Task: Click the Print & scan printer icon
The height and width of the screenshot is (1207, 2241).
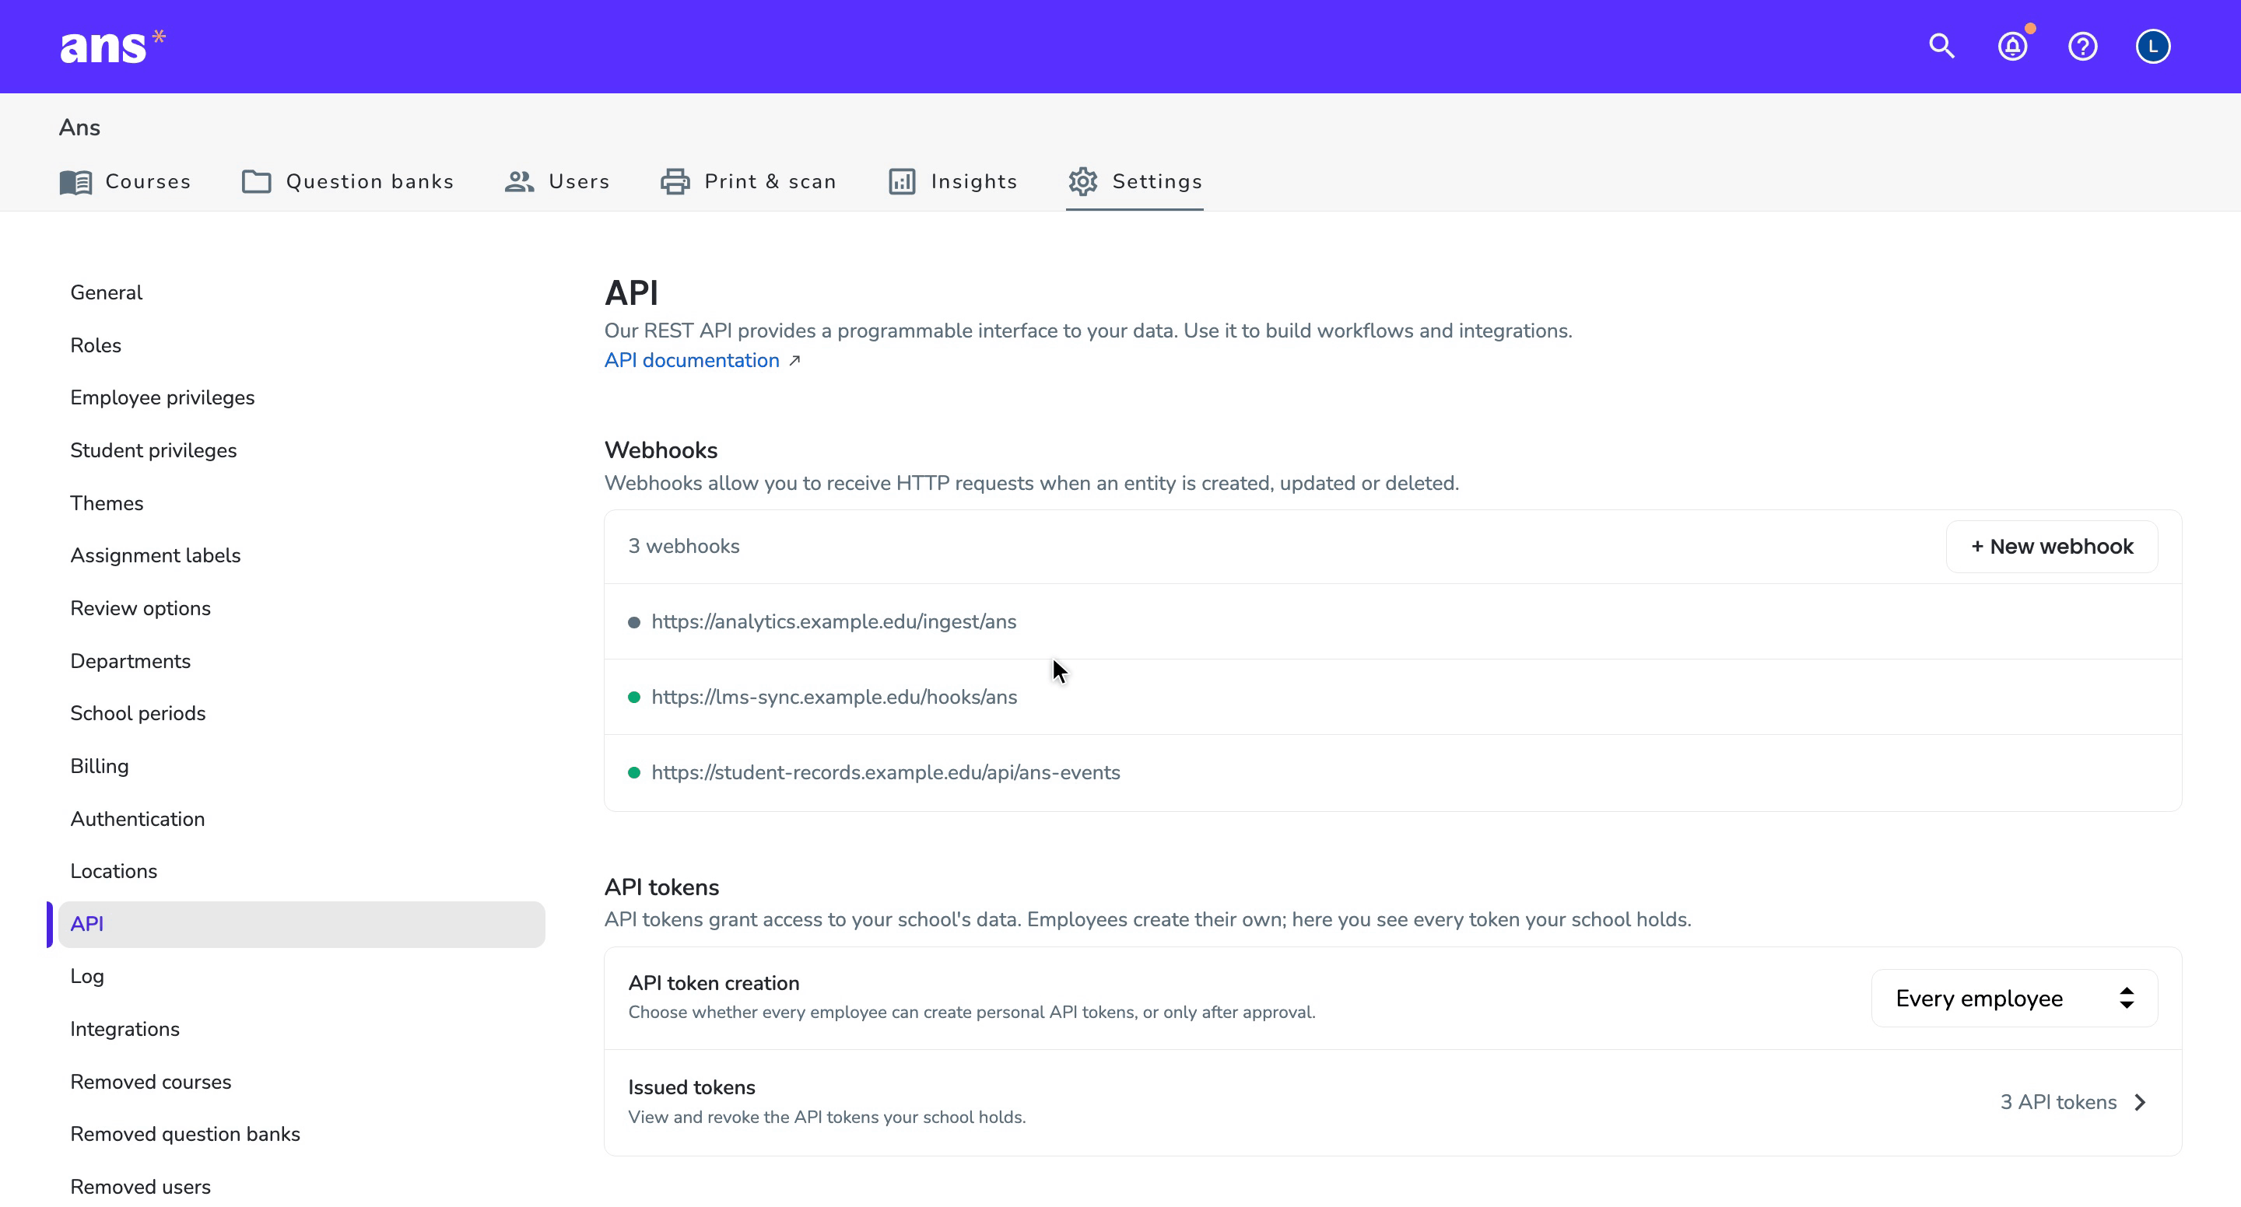Action: click(x=675, y=182)
